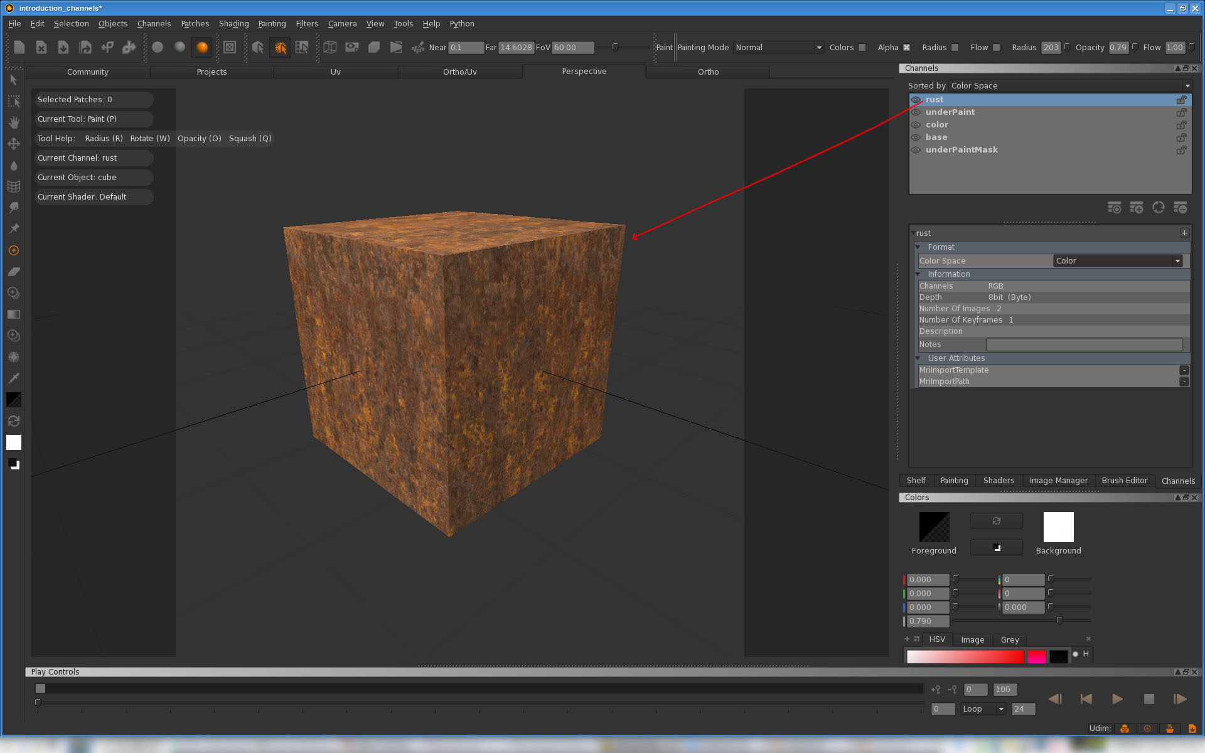Choose the orange Paint tool
Image resolution: width=1205 pixels, height=753 pixels.
[x=14, y=250]
